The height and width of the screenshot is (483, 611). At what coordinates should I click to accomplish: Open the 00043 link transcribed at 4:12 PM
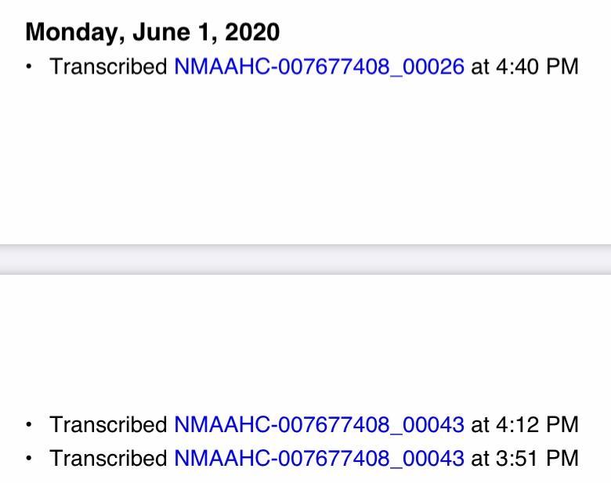319,425
